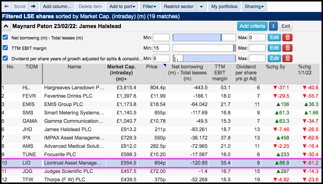The image size is (323, 184).
Task: Toggle the TTM EBIT margin checkbox
Action: [5, 48]
